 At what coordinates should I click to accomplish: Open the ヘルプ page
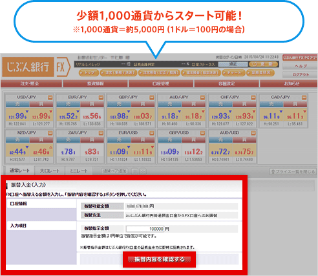300,66
